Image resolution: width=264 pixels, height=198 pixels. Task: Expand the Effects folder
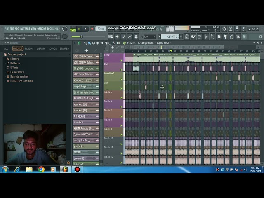pyautogui.click(x=12, y=68)
